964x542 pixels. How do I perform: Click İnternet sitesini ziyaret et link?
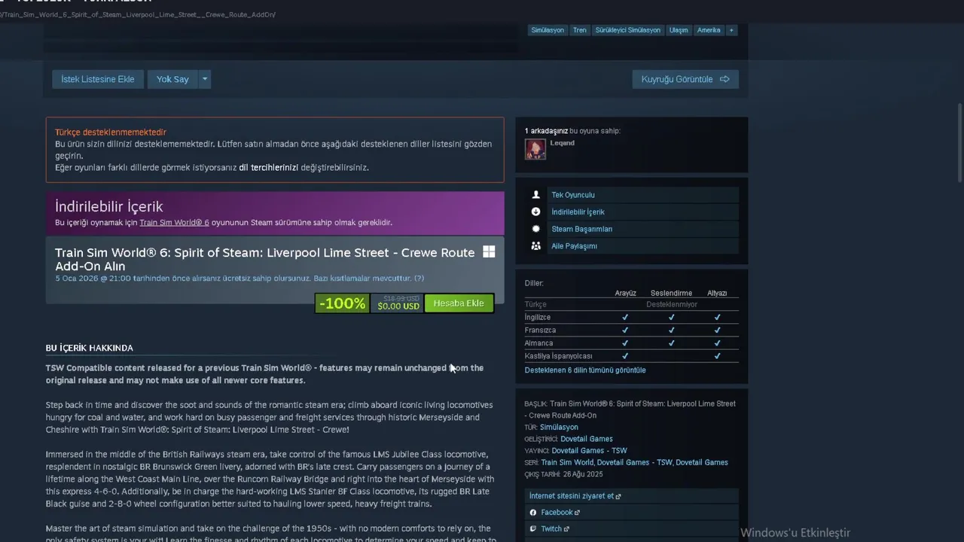point(571,496)
